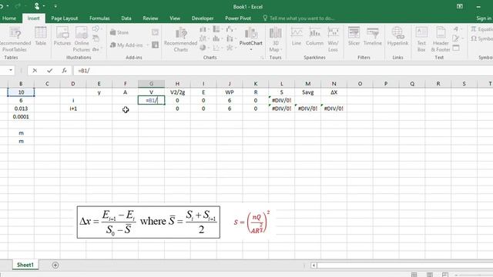Select column G header
Viewport: 493px width, 277px height.
[151, 84]
